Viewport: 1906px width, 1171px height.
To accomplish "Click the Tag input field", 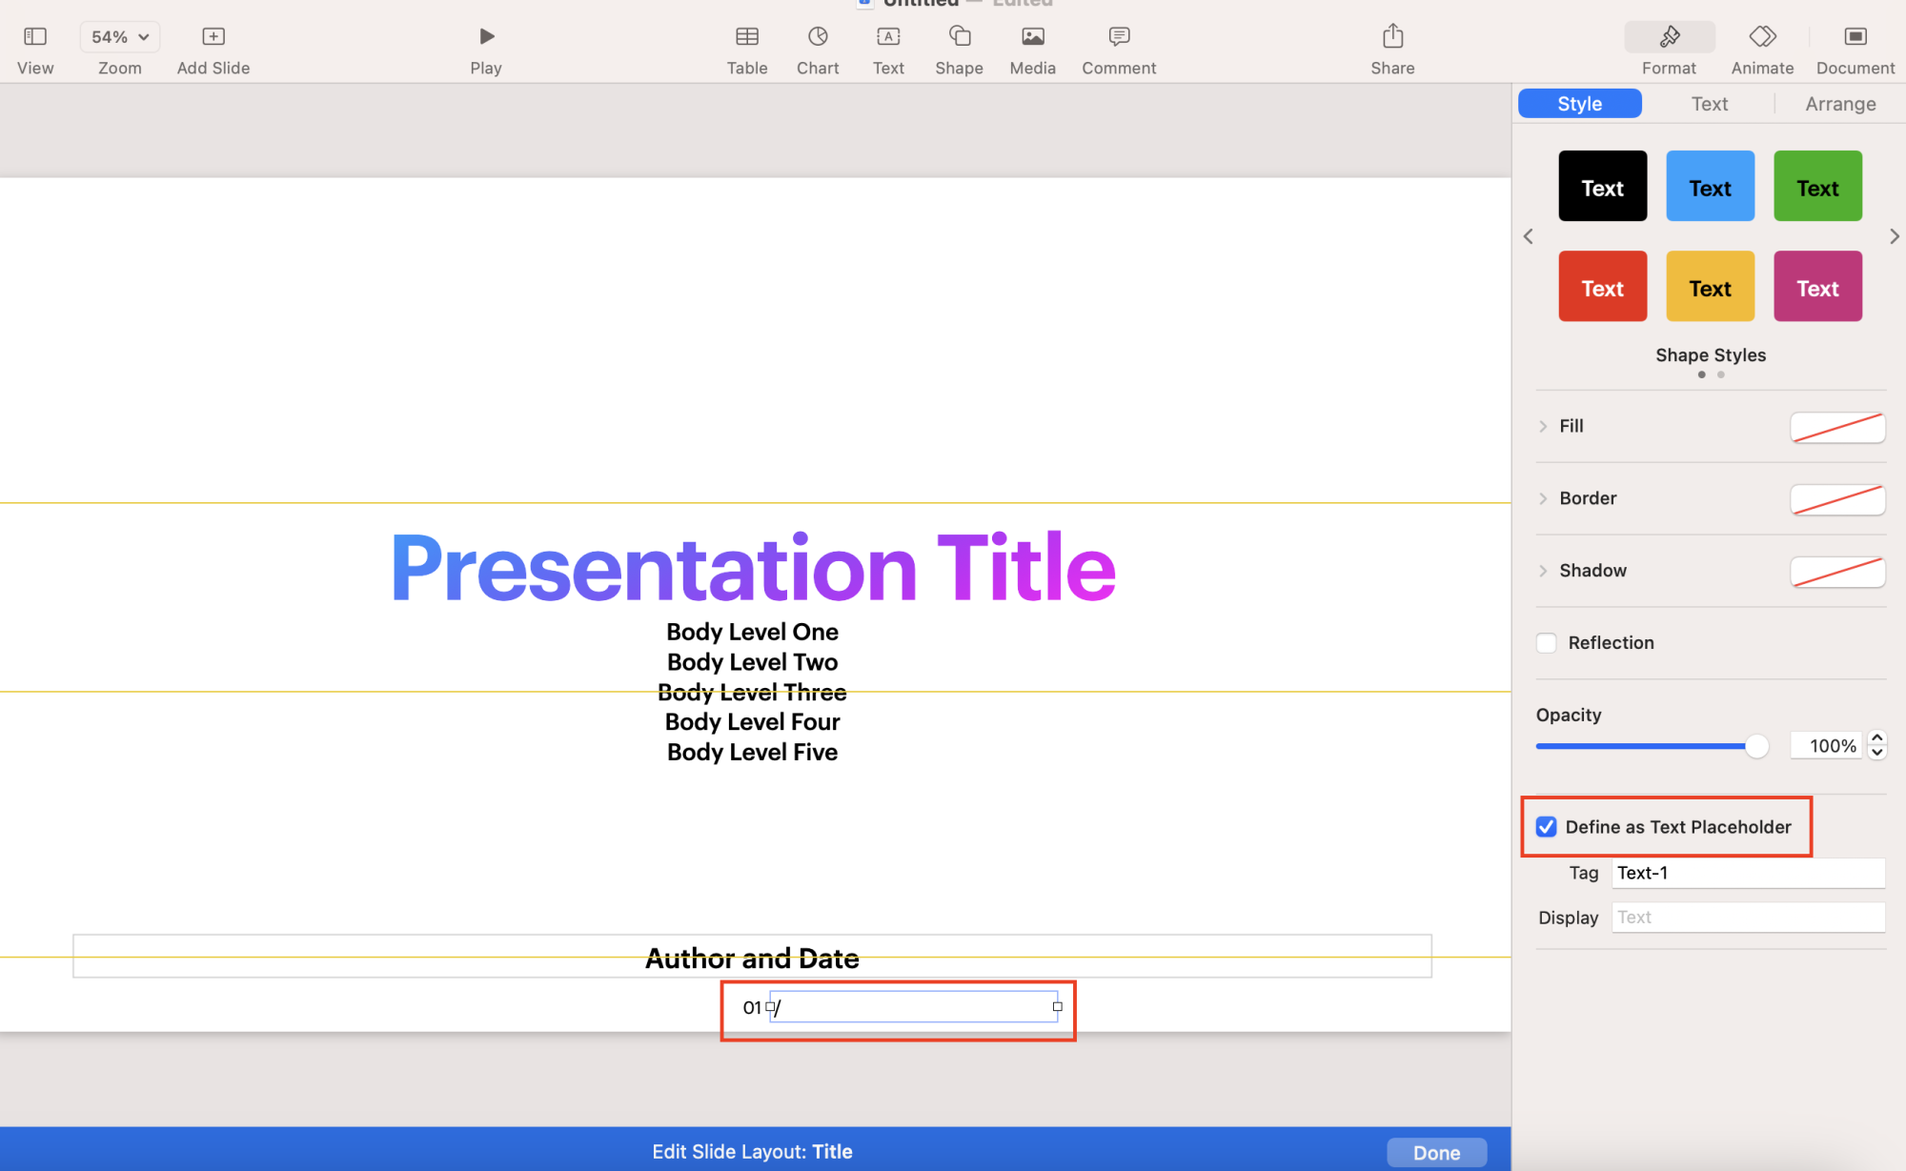I will click(1747, 873).
